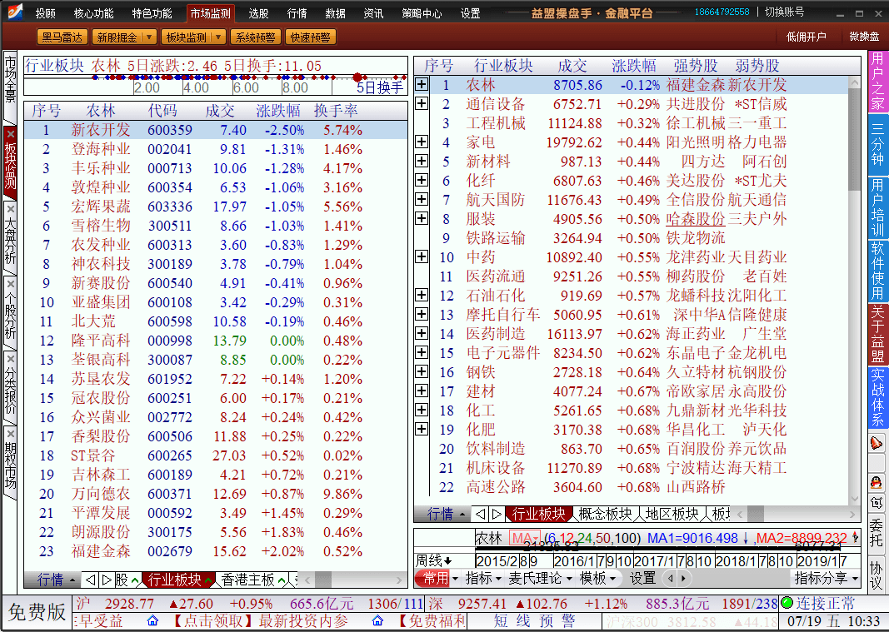
Task: Click left arrow in sector list tab bar
Action: coord(480,514)
